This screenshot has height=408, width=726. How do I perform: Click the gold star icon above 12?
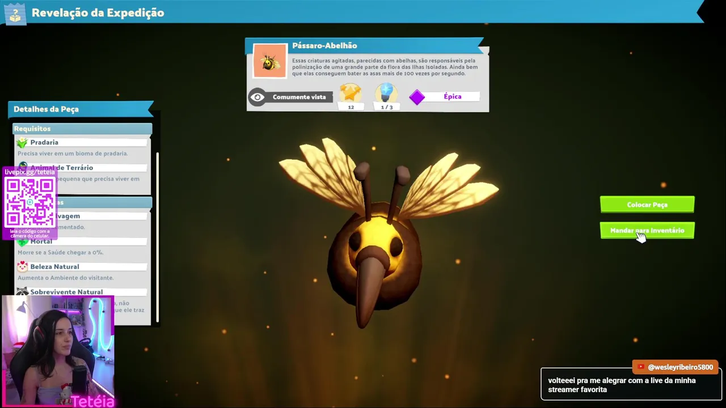(x=351, y=92)
